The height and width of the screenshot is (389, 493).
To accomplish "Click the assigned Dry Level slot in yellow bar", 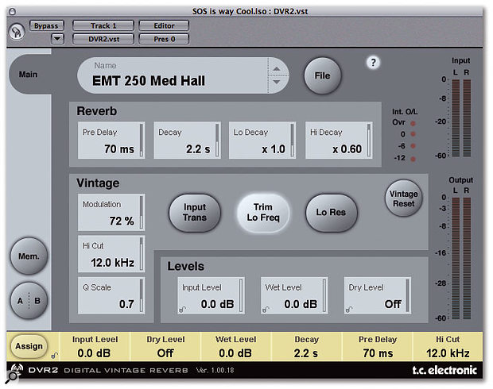I will [x=165, y=347].
